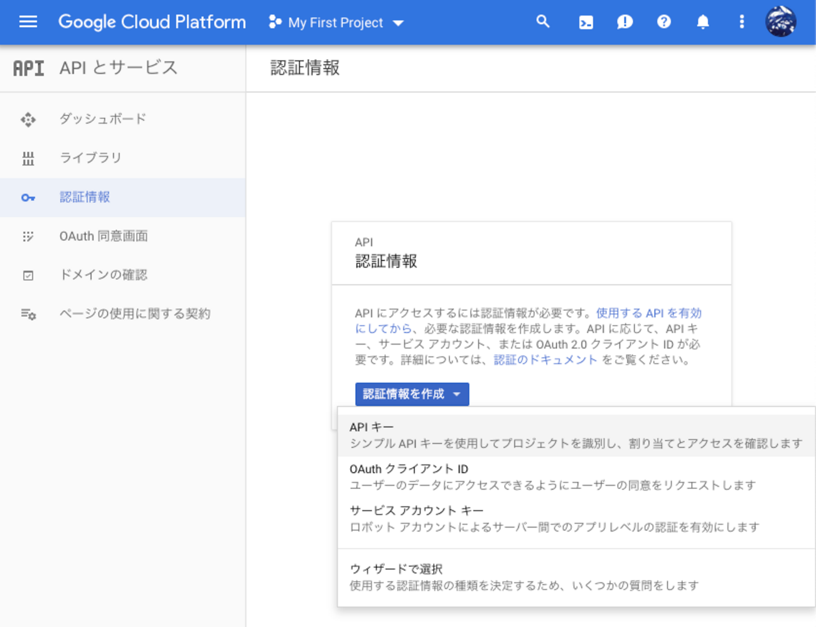
Task: Click the Google Cloud Platform logo text
Action: [x=152, y=22]
